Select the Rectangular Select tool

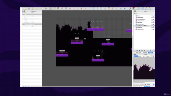(74, 9)
